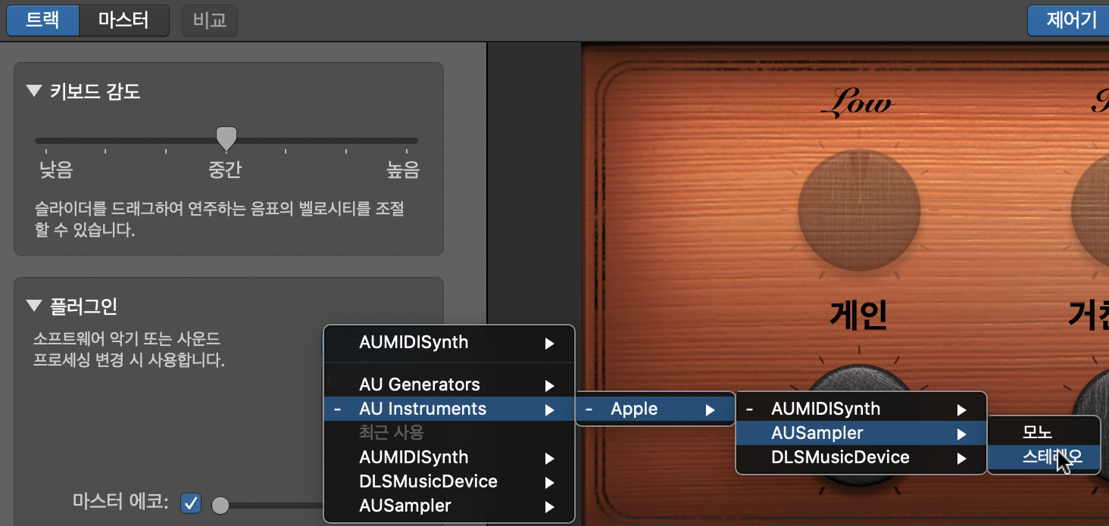Collapse the 키보드 감도 section

[x=33, y=92]
